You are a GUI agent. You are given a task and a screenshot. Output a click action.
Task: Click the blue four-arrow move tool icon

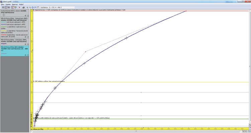coord(33,7)
